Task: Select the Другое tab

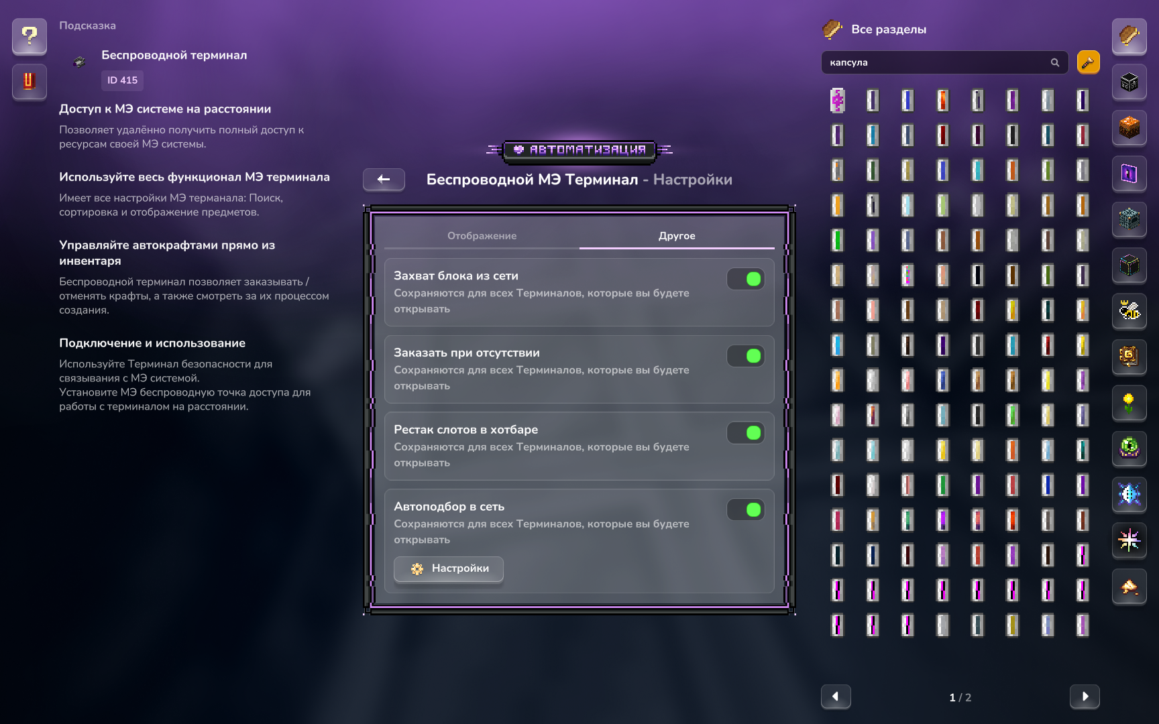Action: (677, 236)
